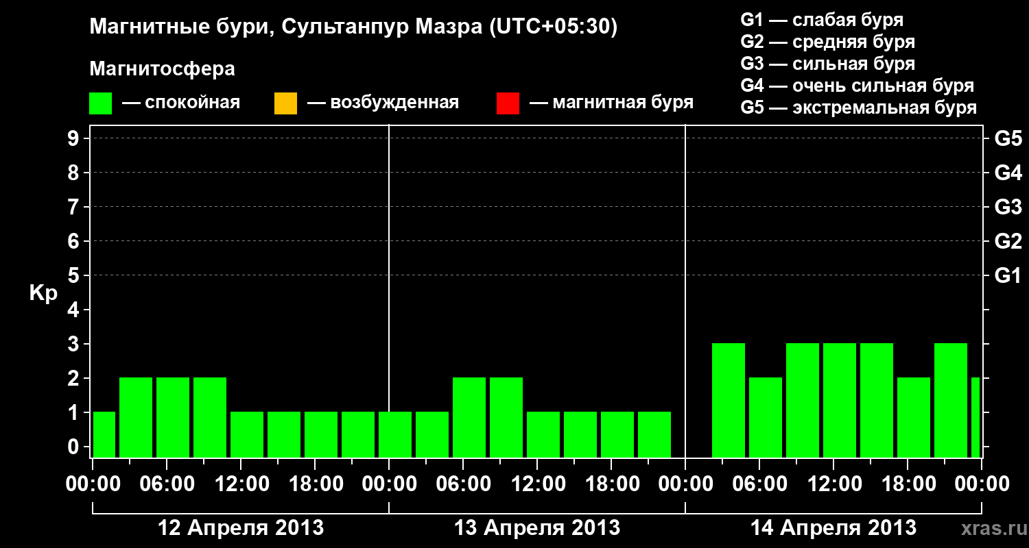Viewport: 1029px width, 548px height.
Task: Click the first Kp 2 bar on 12 Апреля
Action: tap(136, 417)
